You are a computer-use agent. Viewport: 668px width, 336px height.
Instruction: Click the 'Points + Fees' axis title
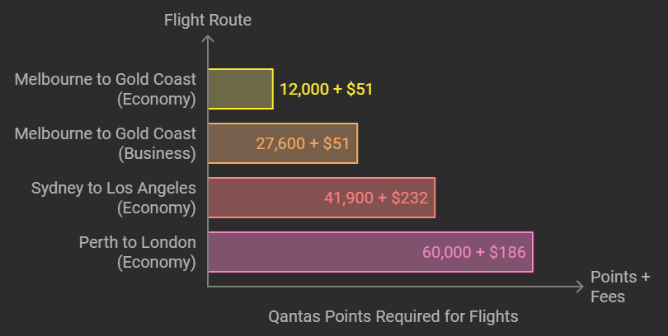click(x=620, y=287)
